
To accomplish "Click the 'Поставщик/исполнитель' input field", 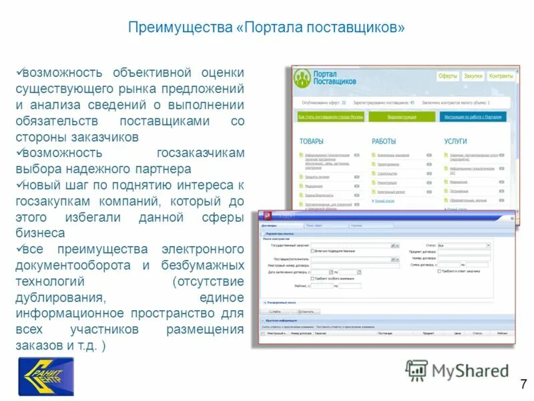I will (351, 259).
